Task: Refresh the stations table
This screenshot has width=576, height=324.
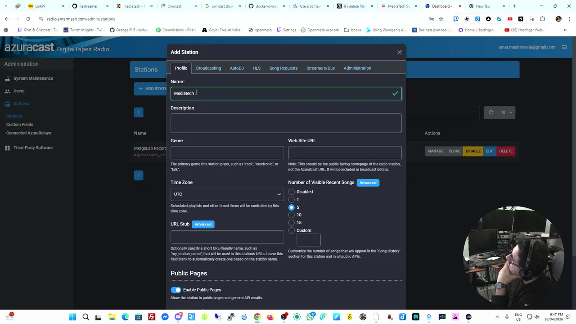Action: [x=491, y=112]
